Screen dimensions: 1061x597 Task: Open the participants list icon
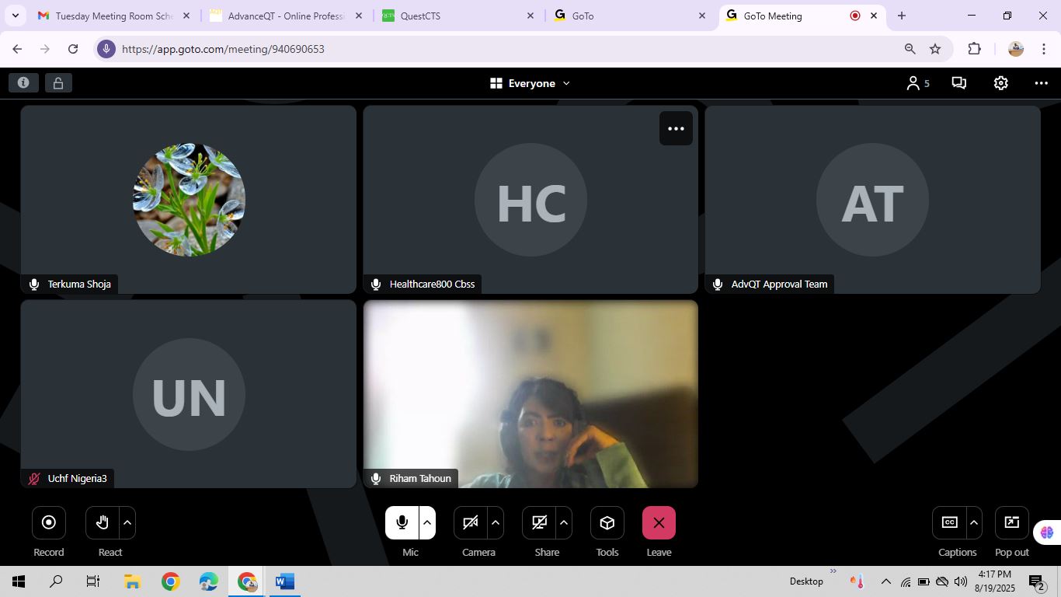(917, 83)
